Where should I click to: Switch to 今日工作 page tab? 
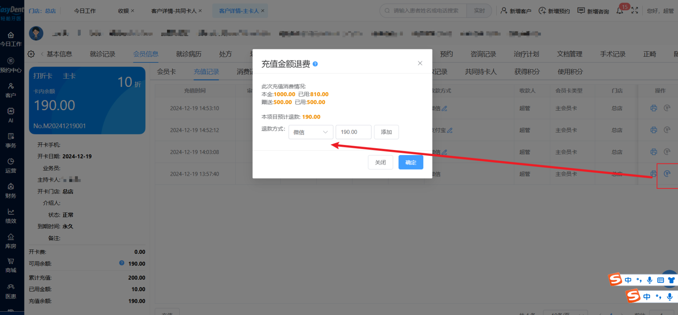click(85, 11)
